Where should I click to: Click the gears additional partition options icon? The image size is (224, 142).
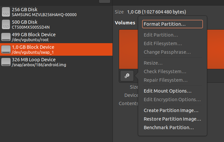[127, 76]
